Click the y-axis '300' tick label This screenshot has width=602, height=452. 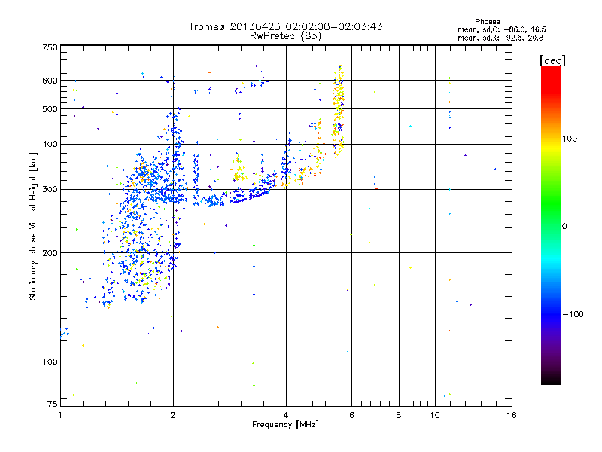[50, 189]
